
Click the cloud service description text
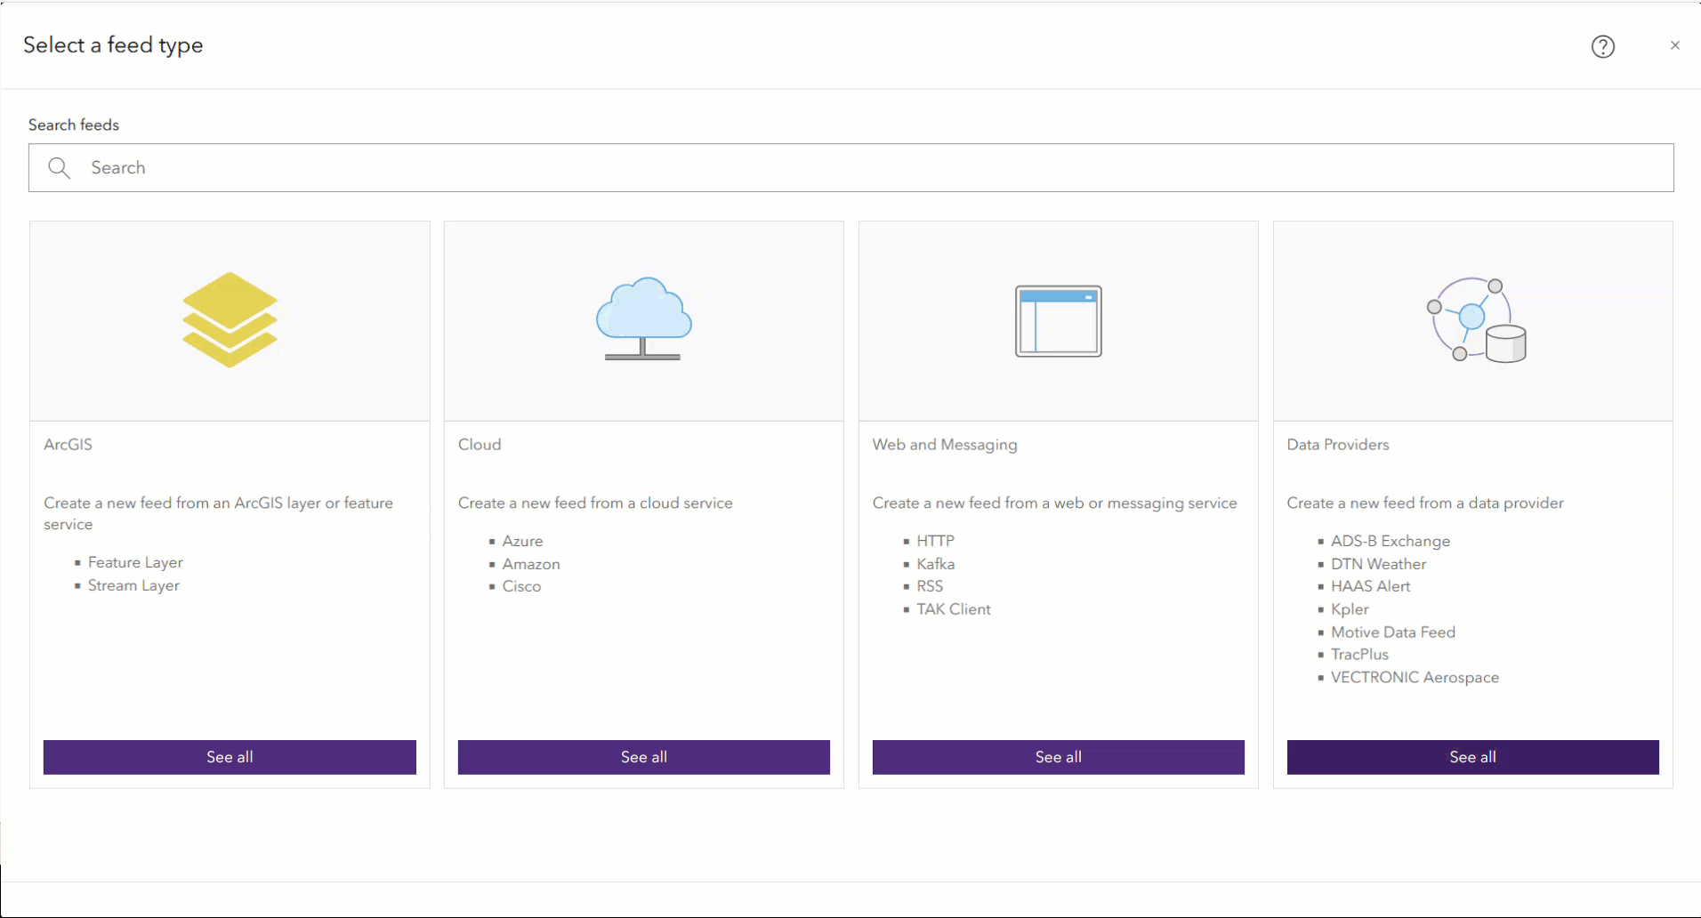[595, 503]
